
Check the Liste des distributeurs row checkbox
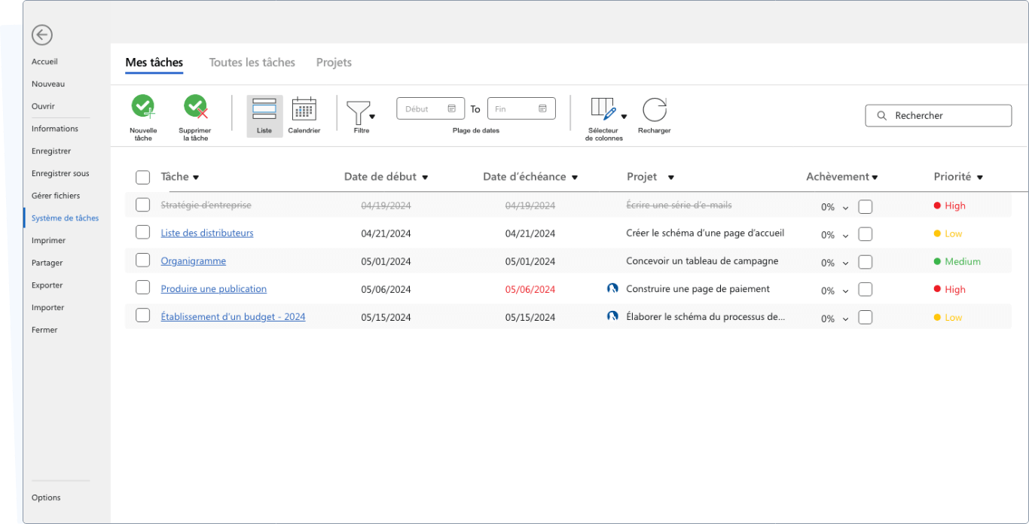[x=142, y=232]
